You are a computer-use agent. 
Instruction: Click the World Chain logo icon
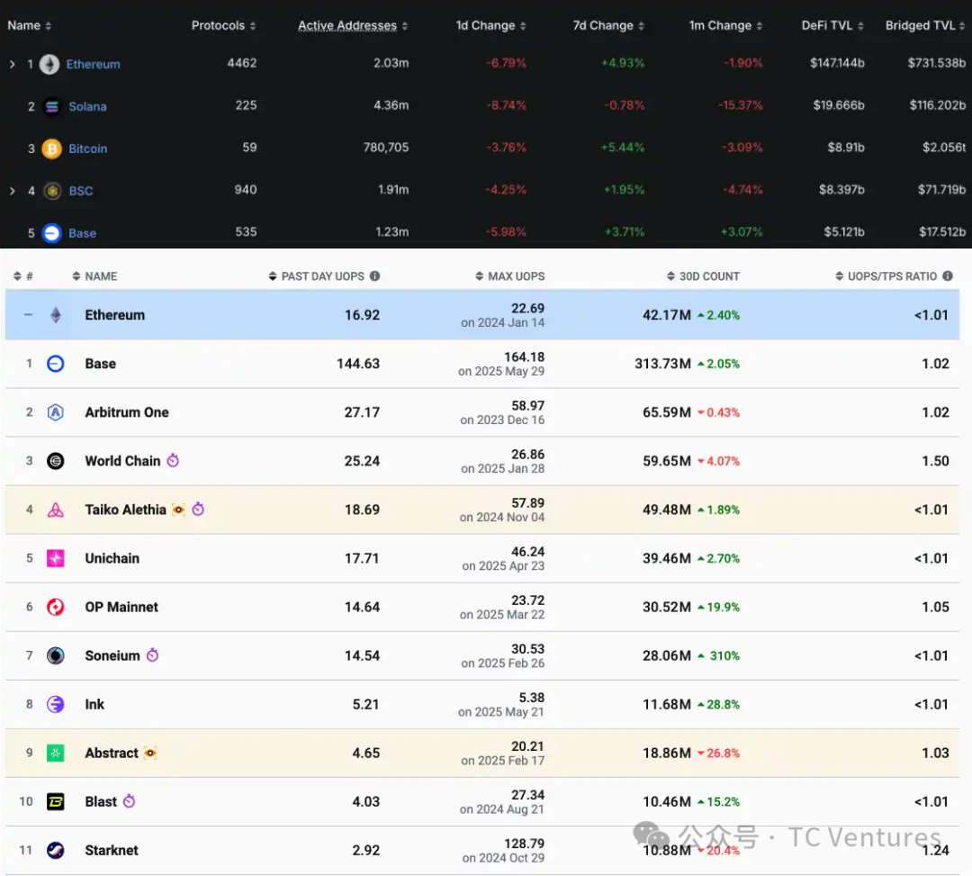[56, 461]
